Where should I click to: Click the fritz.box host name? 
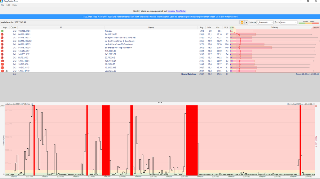(109, 31)
